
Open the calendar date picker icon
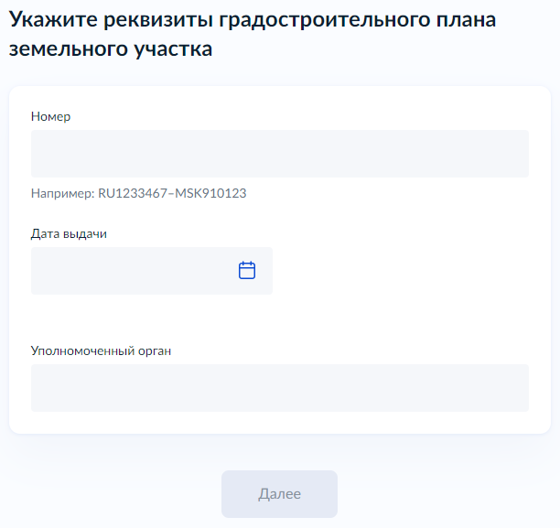[247, 271]
